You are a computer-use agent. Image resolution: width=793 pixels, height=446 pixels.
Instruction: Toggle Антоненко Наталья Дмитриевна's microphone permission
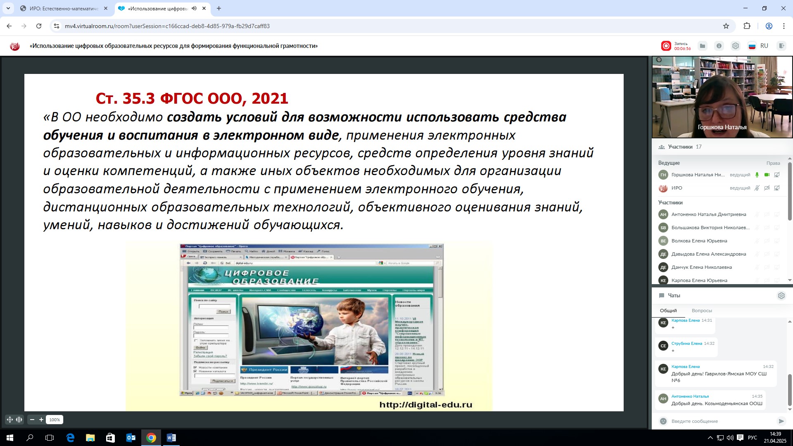click(x=757, y=214)
